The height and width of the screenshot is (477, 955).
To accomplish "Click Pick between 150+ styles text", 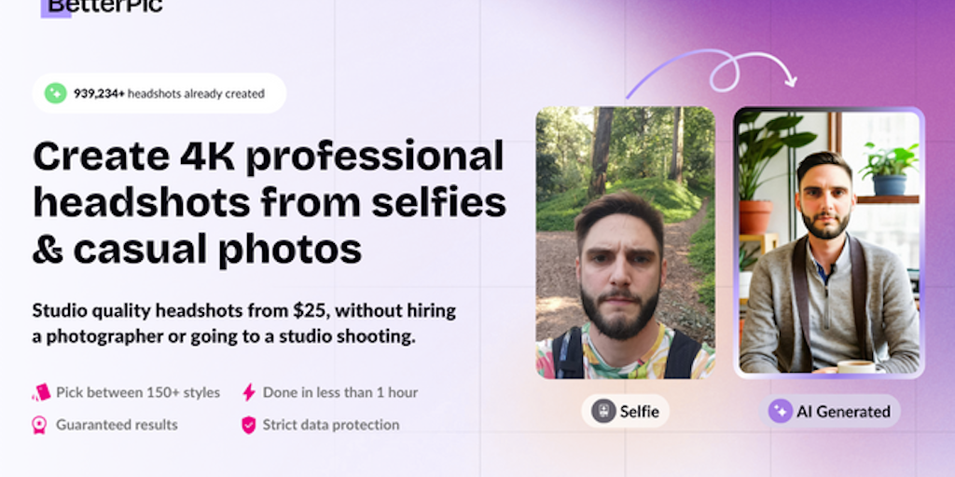I will 138,392.
